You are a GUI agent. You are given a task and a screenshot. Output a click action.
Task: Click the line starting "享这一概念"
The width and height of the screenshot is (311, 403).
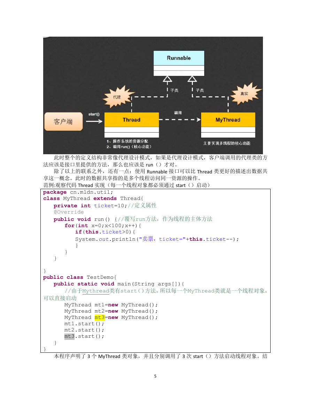pos(123,178)
